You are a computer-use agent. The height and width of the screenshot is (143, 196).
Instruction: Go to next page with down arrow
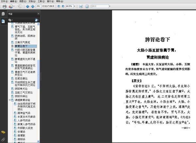33,6
